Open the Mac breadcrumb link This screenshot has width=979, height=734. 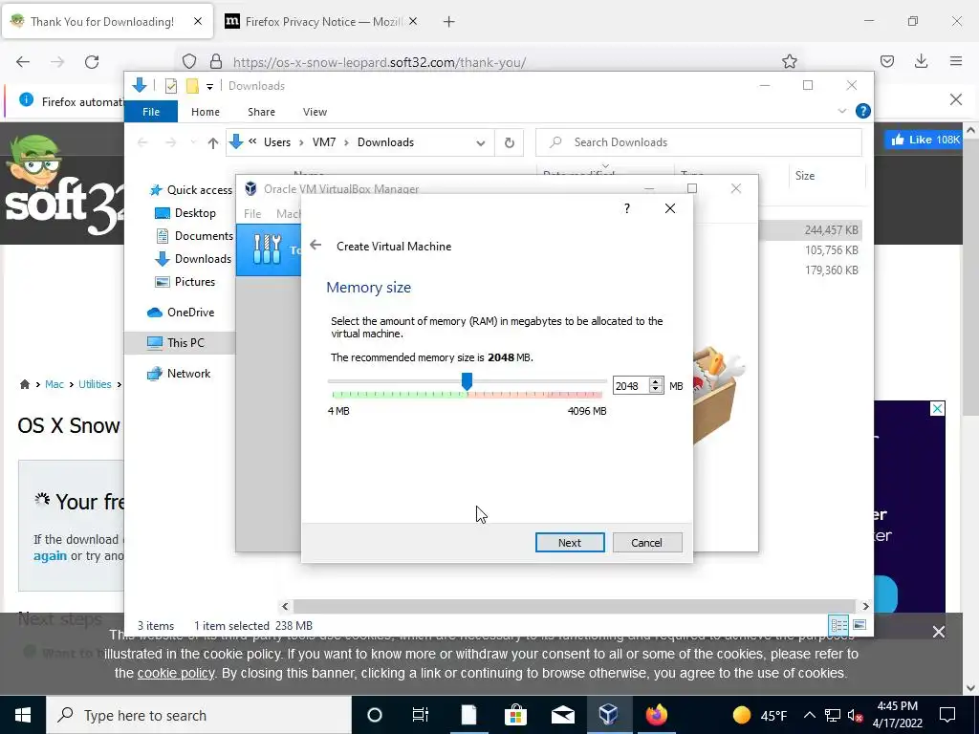click(54, 384)
